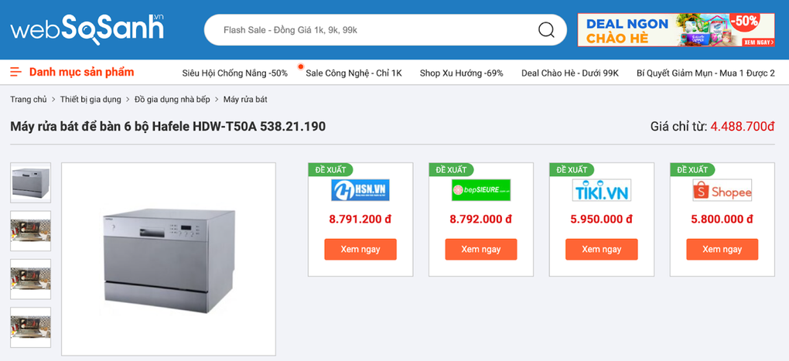This screenshot has height=361, width=789.
Task: Click the bepSIEURE store logo
Action: point(480,190)
